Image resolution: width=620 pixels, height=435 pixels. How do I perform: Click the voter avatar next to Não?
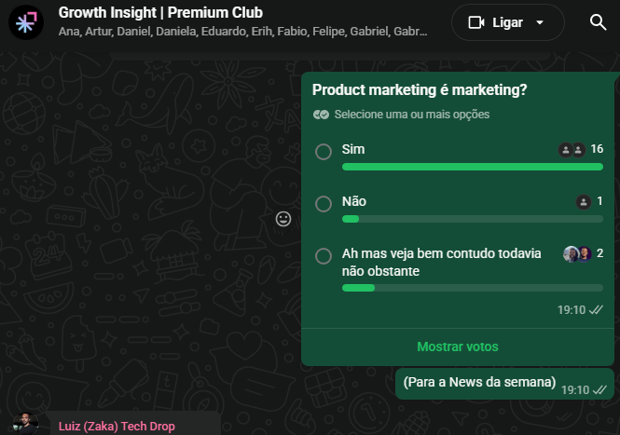point(584,201)
